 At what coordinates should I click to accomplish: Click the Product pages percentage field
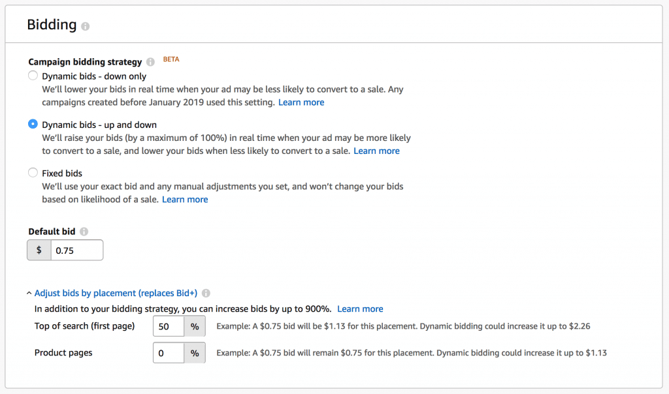click(x=169, y=353)
